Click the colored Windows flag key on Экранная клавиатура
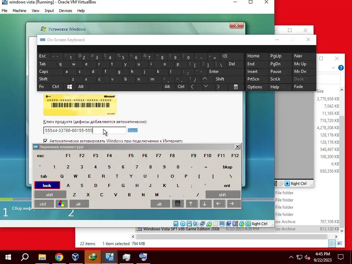 (x=62, y=204)
